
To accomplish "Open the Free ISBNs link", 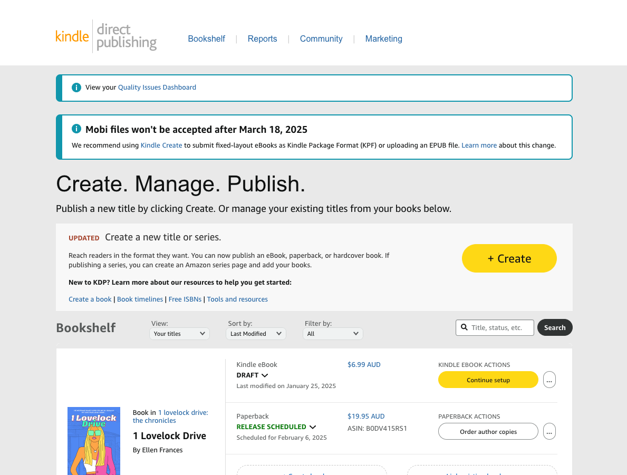I will 185,299.
